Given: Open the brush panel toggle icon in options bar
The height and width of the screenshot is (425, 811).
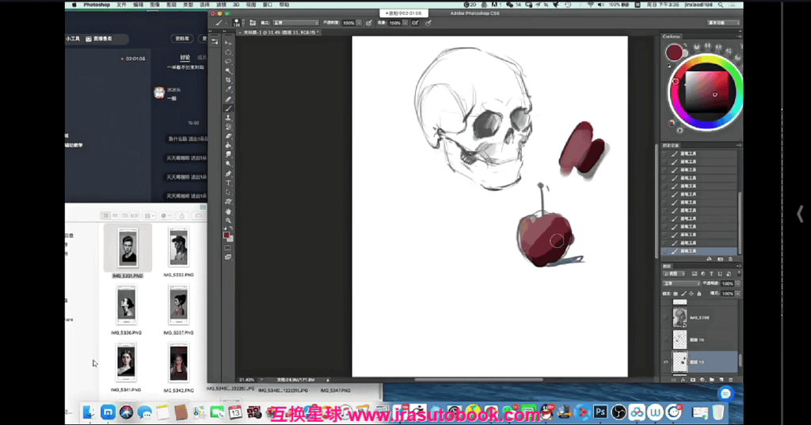Looking at the screenshot, I should pyautogui.click(x=253, y=23).
